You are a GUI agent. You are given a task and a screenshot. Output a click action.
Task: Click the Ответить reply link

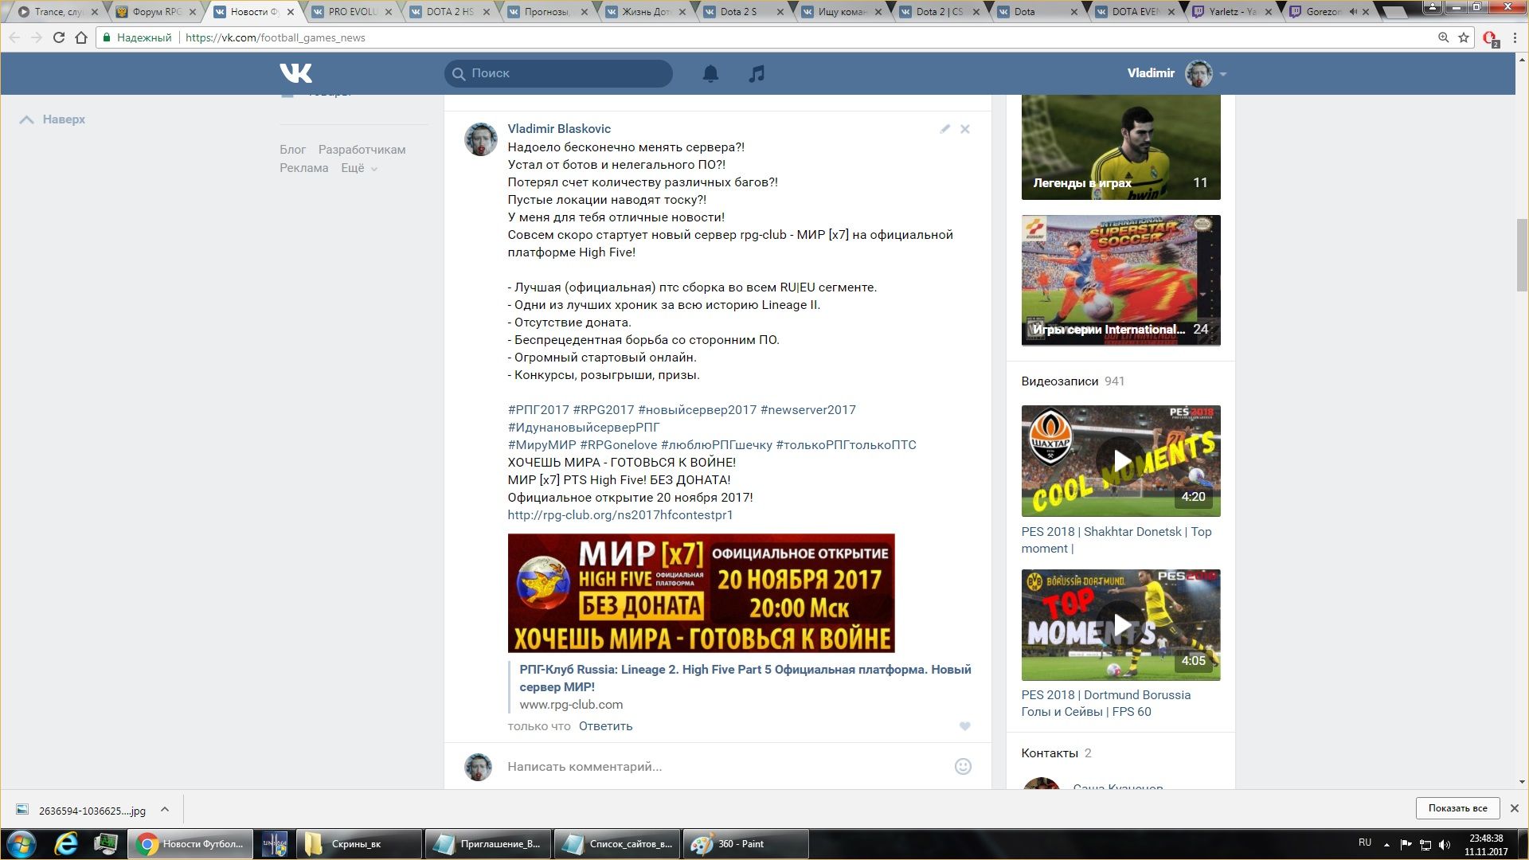coord(605,726)
